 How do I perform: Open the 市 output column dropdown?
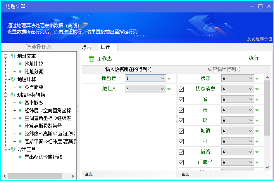tap(238, 110)
